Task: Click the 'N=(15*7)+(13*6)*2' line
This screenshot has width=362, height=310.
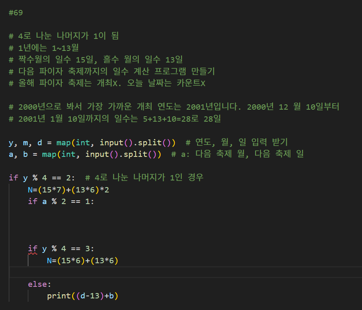Action: coord(68,190)
